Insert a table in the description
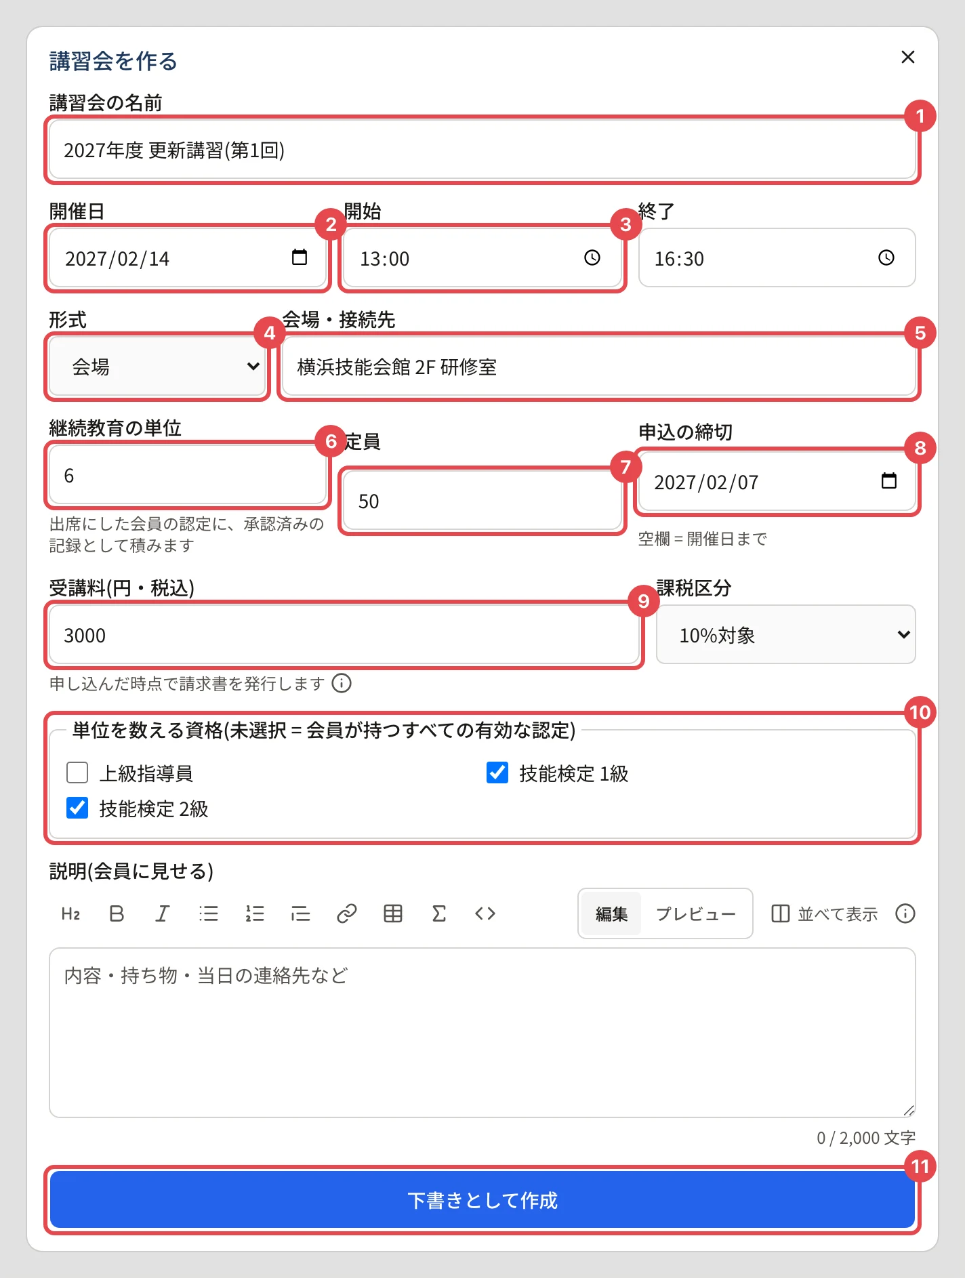Screen dimensions: 965x1278 393,913
